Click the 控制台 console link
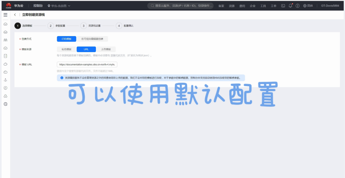The height and width of the screenshot is (178, 345). (38, 6)
